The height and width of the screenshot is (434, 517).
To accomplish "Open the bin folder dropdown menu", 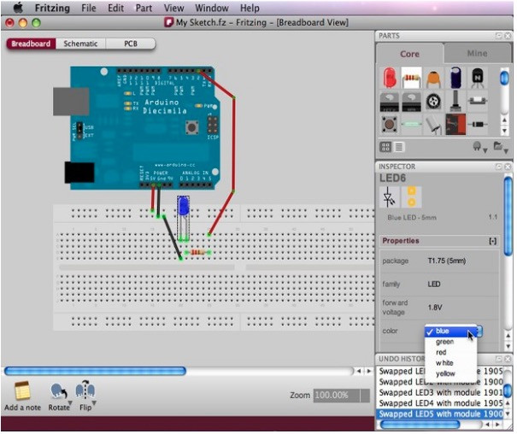I will tap(500, 147).
